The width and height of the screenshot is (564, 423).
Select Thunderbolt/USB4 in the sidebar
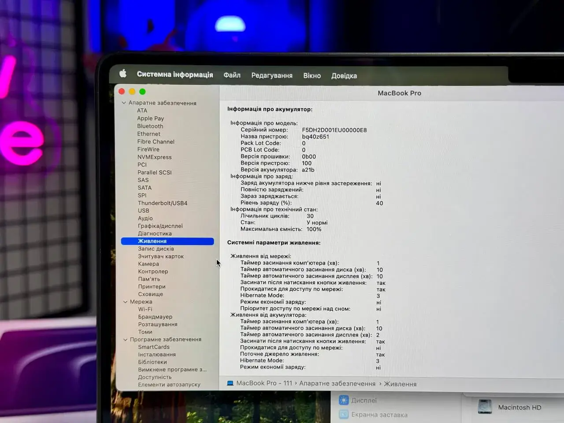(162, 203)
